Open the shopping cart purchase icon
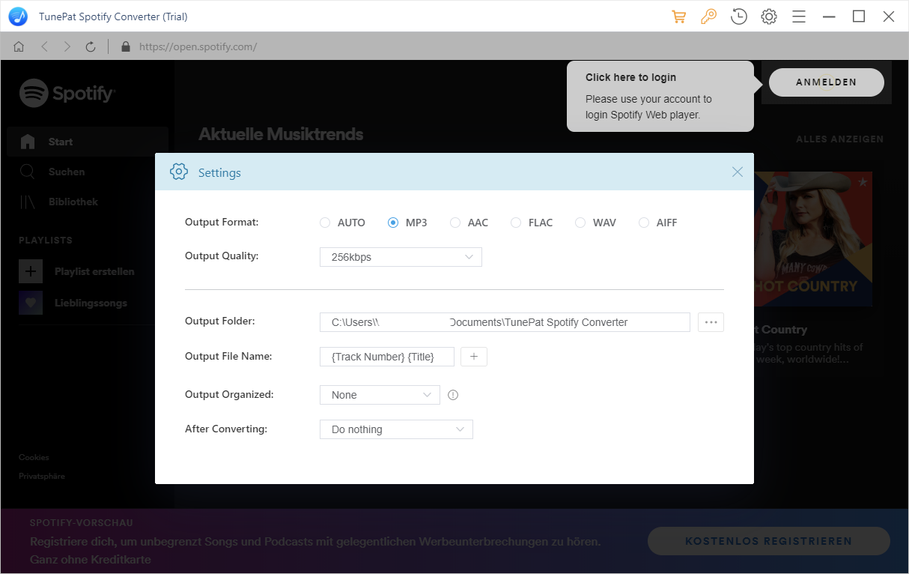Screen dimensions: 909x574 679,16
